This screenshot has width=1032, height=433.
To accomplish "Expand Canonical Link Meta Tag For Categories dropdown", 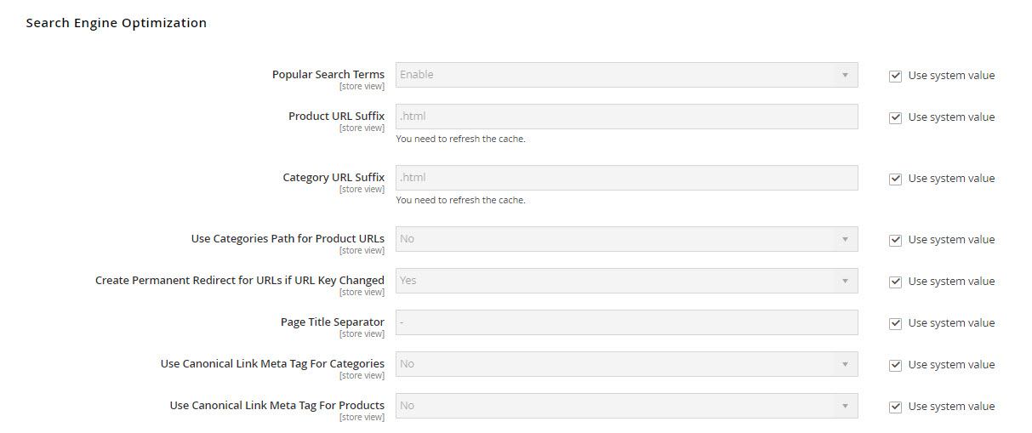I will click(x=626, y=364).
